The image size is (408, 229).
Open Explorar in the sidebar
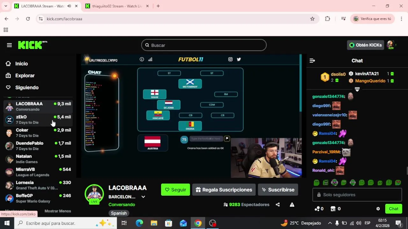[x=20, y=76]
